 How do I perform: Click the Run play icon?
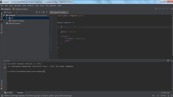pos(160,9)
